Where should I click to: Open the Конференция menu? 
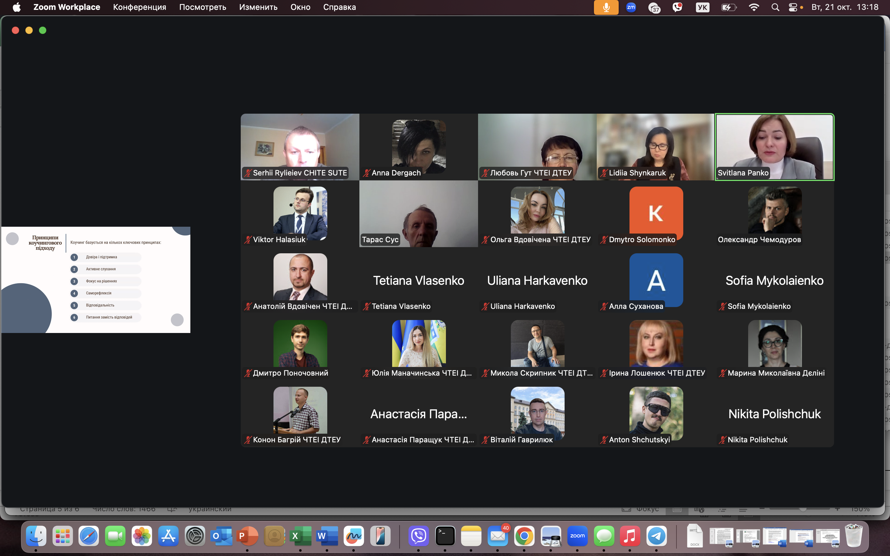click(x=139, y=7)
